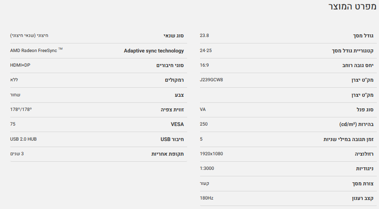Select the AMD Radeon FreeSync value
Screen dimensions: 379x209
(x=36, y=50)
